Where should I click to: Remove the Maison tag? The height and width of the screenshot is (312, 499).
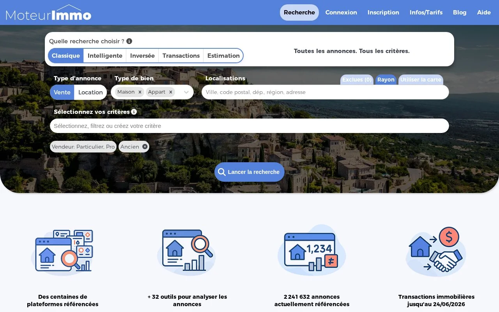click(140, 92)
